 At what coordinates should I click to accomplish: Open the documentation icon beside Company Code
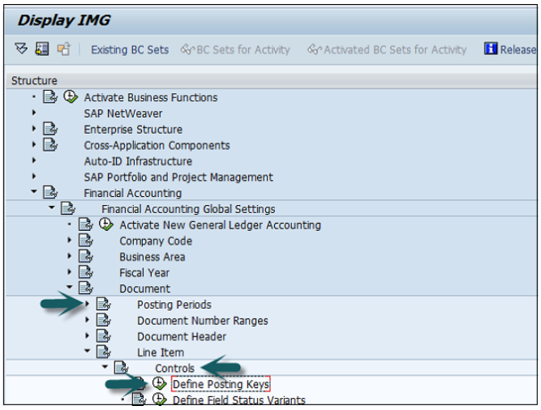click(x=86, y=241)
